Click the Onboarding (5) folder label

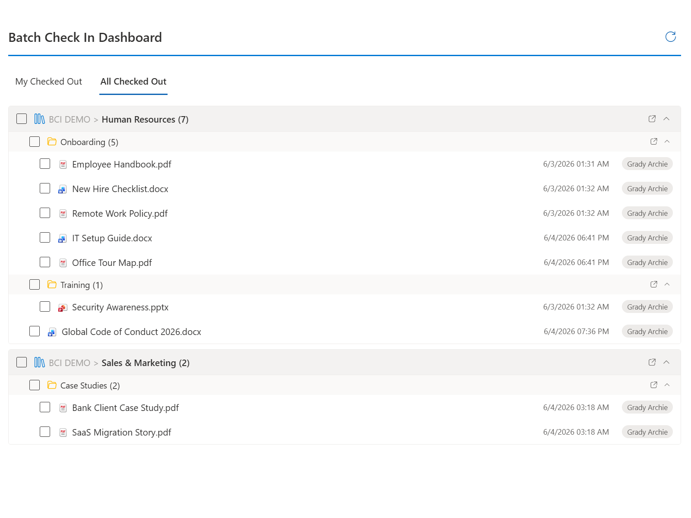point(89,142)
